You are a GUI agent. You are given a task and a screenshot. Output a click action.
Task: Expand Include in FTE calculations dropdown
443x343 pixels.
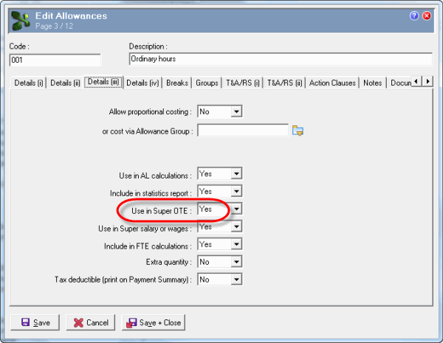tap(236, 245)
